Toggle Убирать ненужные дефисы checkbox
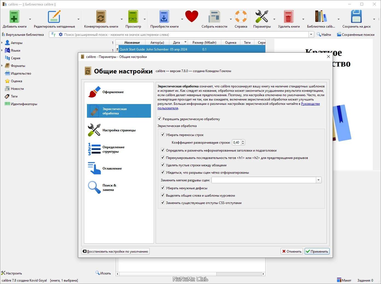 [x=163, y=188]
